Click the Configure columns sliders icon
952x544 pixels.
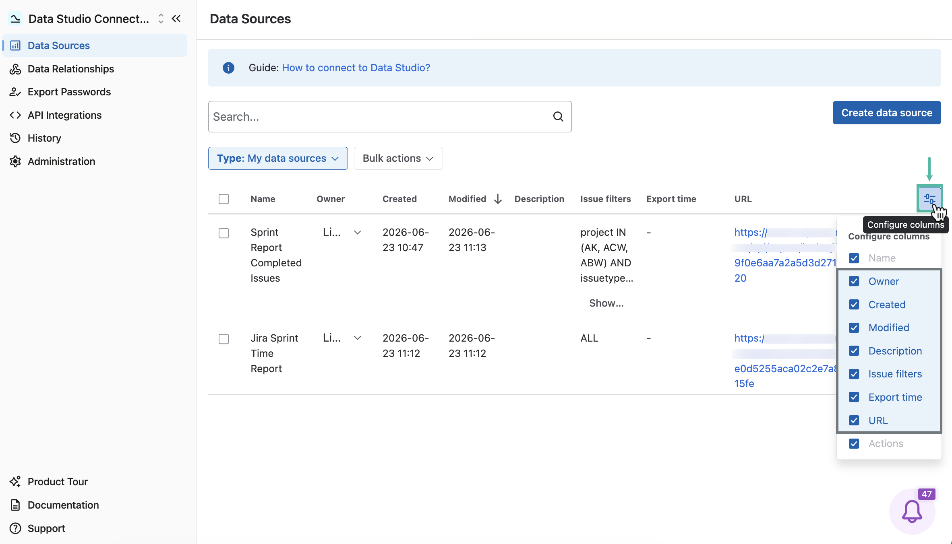[x=929, y=198]
